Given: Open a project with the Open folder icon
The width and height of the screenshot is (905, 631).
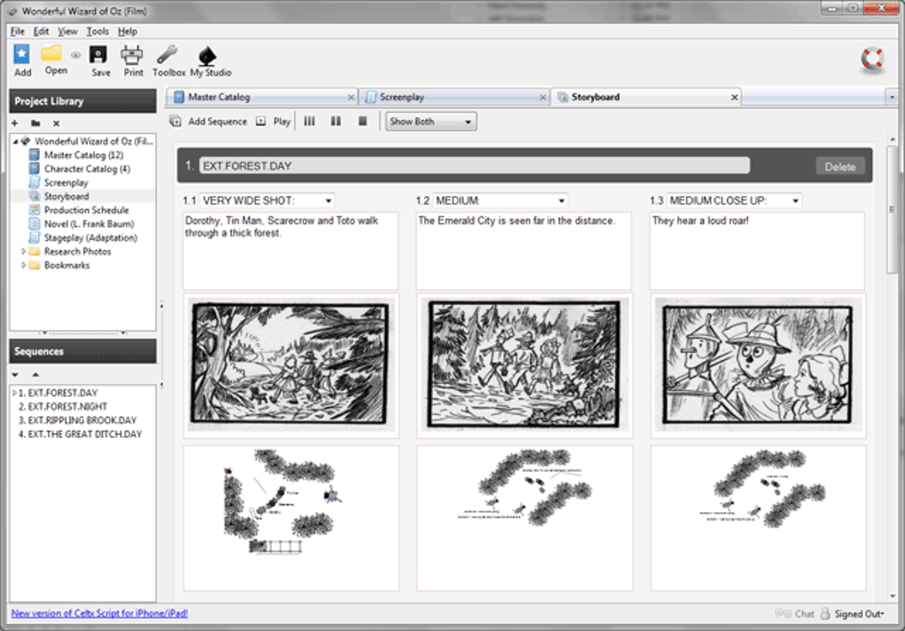Looking at the screenshot, I should click(51, 53).
